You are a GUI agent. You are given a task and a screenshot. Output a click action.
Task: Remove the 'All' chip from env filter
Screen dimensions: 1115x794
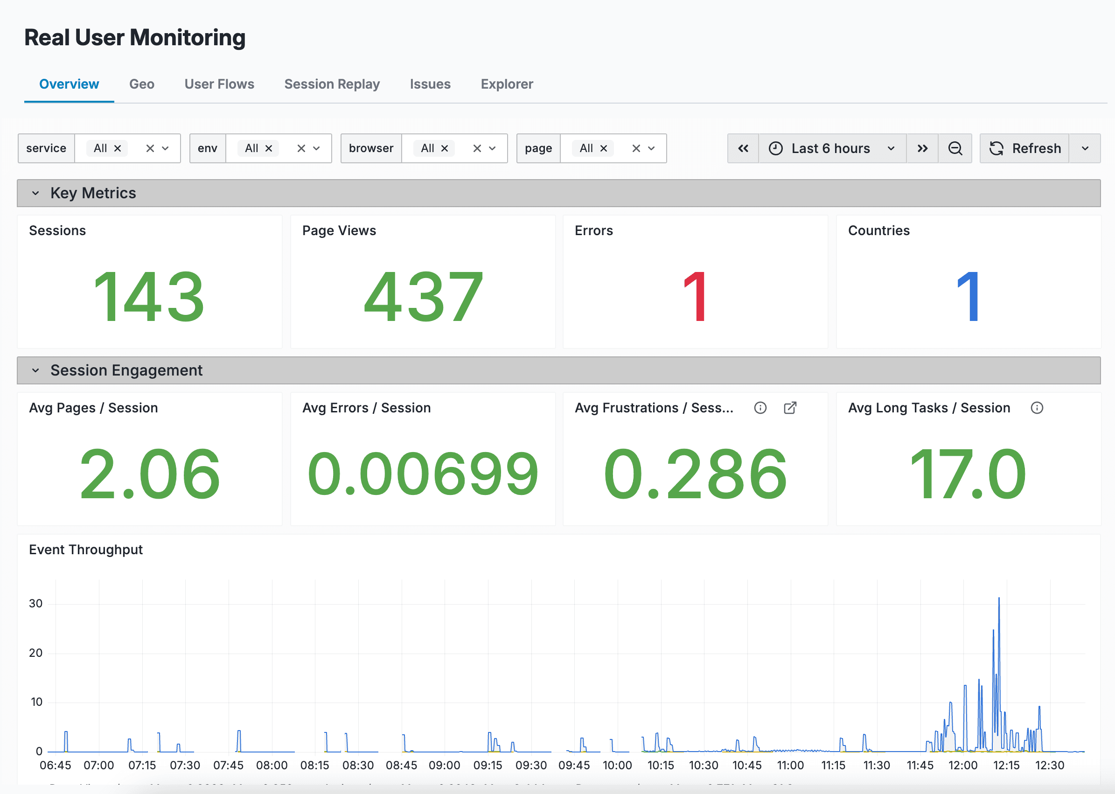[268, 148]
